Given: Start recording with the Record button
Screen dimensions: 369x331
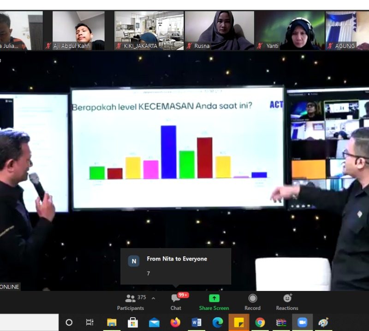Looking at the screenshot, I should pyautogui.click(x=252, y=302).
